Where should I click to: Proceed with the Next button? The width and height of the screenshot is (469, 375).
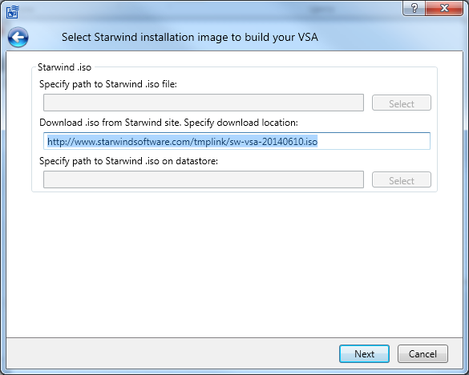tap(364, 354)
